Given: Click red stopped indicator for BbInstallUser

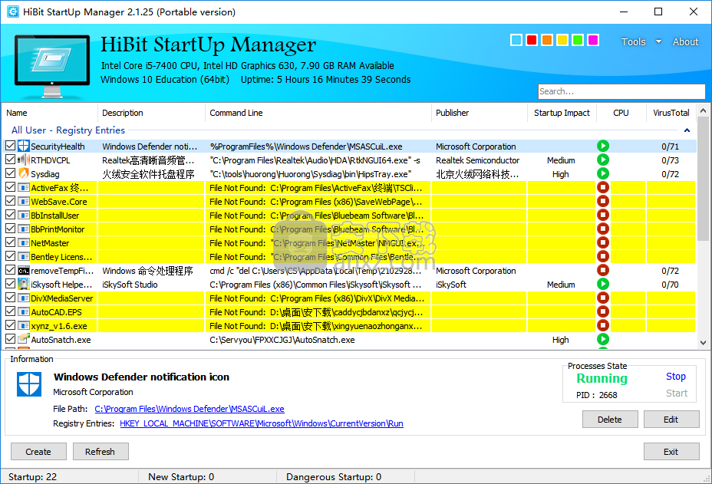Looking at the screenshot, I should tap(603, 215).
